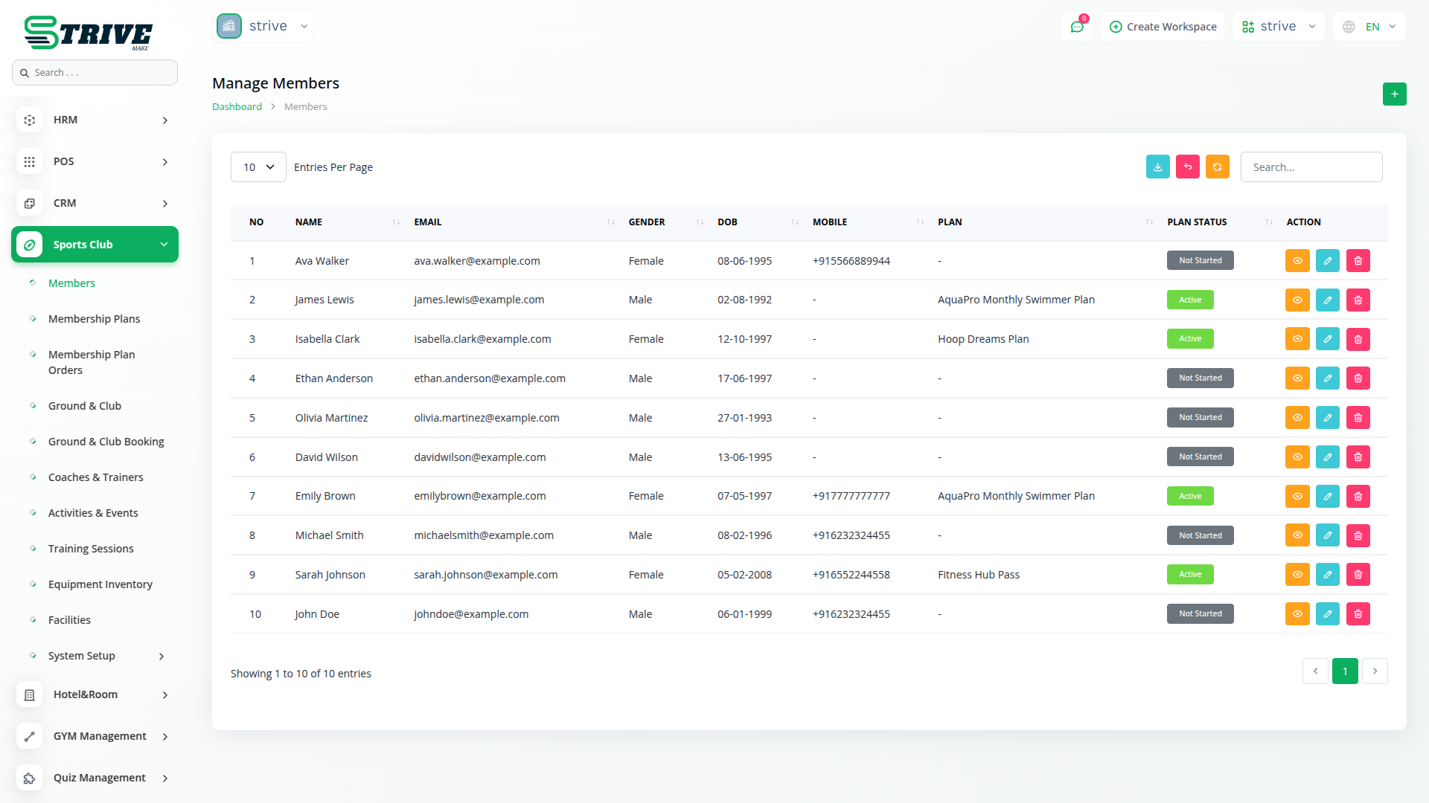Viewport: 1429px width, 803px height.
Task: Click the blue download export icon
Action: (x=1157, y=167)
